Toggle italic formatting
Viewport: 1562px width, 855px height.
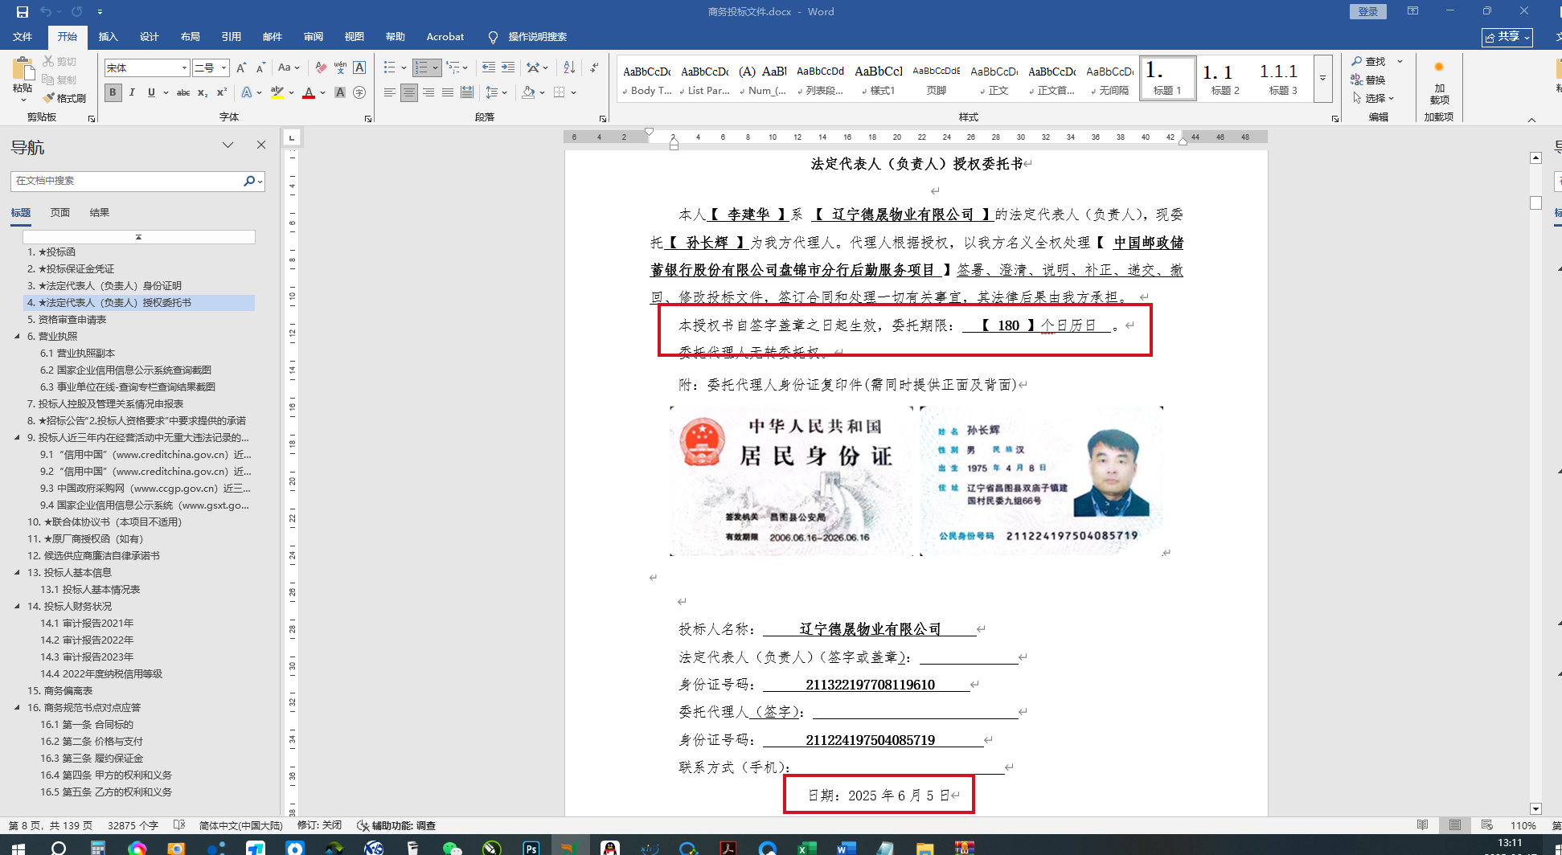coord(132,92)
